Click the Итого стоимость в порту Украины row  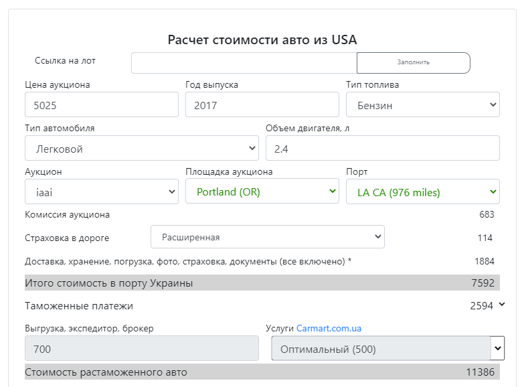[262, 283]
